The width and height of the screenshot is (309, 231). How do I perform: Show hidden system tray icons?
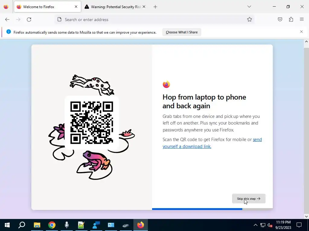tap(255, 225)
